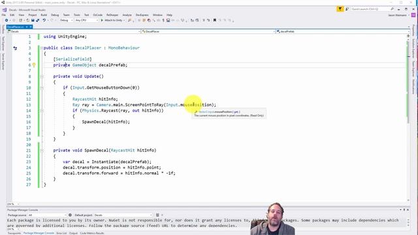Open the Decals project navigation dropdown
Screen dimensions: 418x235
(74, 31)
